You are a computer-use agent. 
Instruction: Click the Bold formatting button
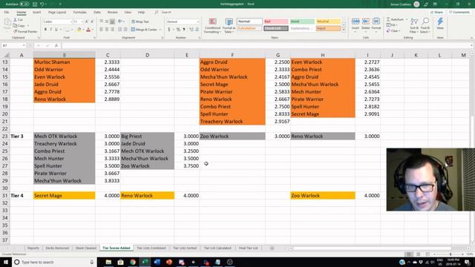(x=45, y=30)
